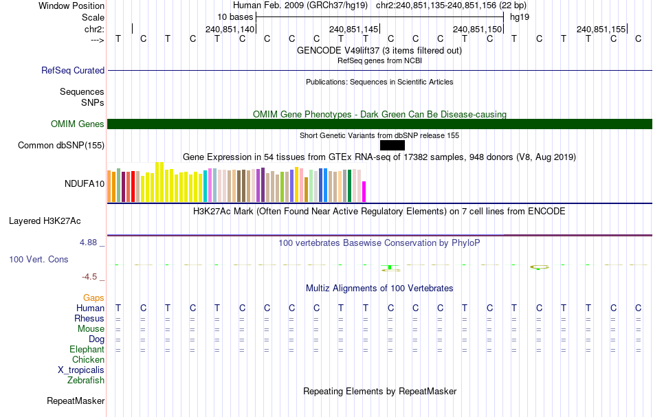Click the NDUFA10 gene expression label
Image resolution: width=653 pixels, height=417 pixels.
(x=85, y=183)
